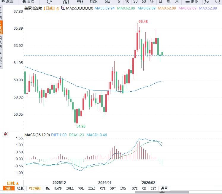Viewport: 222px width, 194px height.
Task: Click the MA indicator chart icon
Action: point(63,8)
